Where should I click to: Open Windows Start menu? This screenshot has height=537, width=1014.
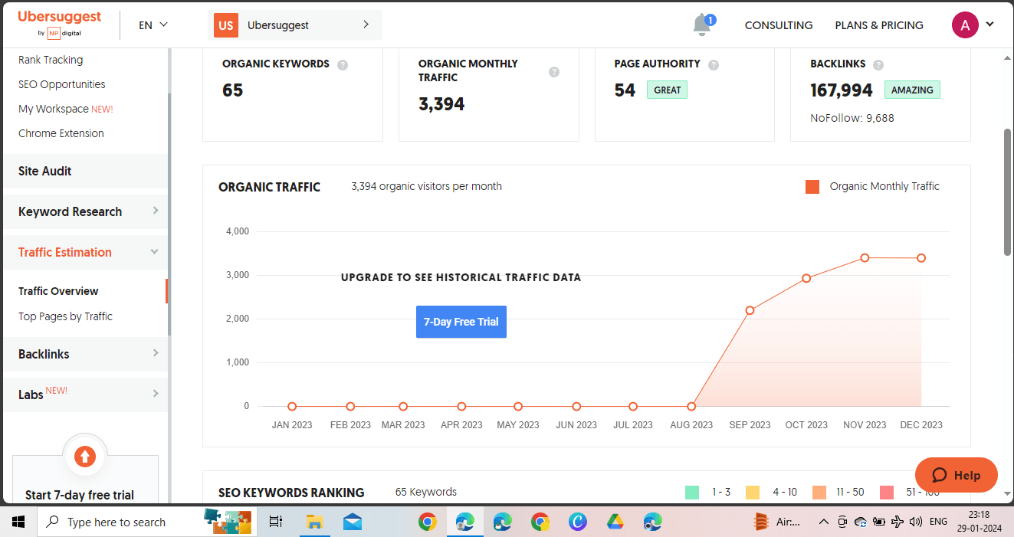18,522
